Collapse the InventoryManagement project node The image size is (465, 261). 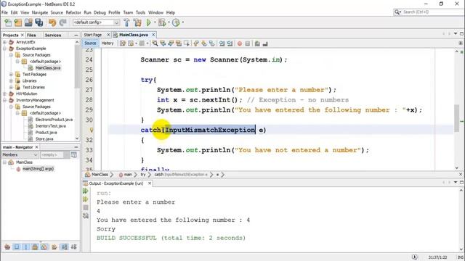[4, 100]
